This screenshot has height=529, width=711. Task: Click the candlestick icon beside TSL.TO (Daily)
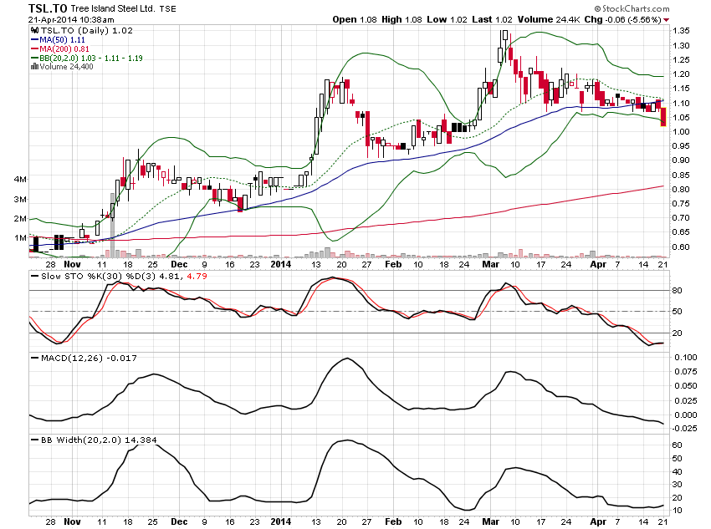(34, 30)
